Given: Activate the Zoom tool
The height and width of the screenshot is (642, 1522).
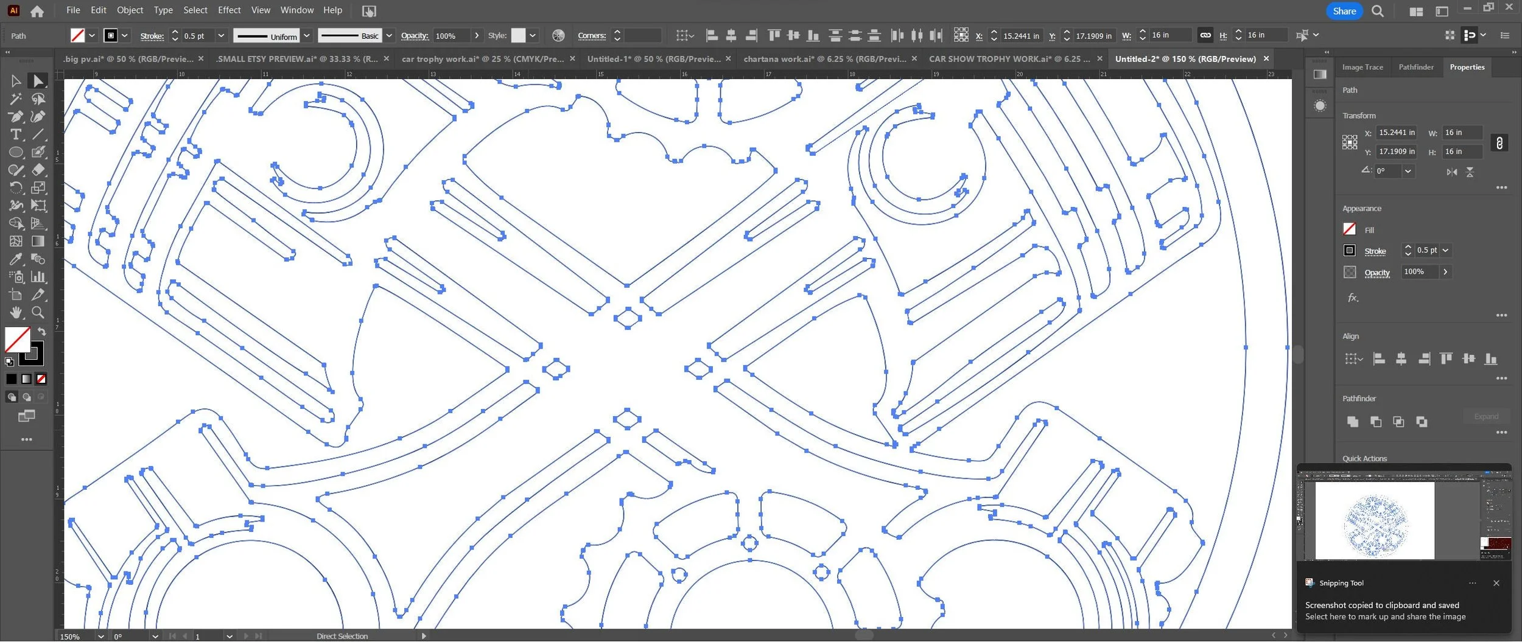Looking at the screenshot, I should coord(38,312).
